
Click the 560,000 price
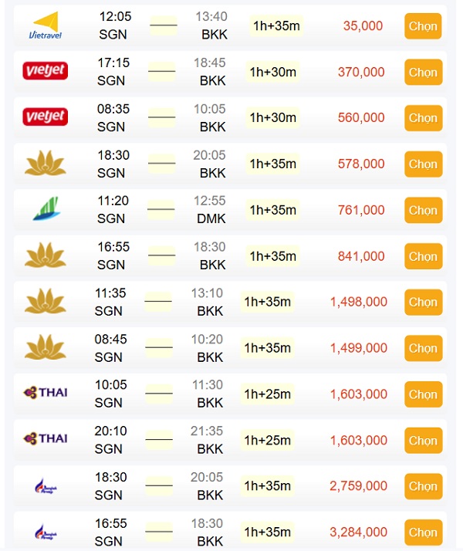[x=361, y=117]
